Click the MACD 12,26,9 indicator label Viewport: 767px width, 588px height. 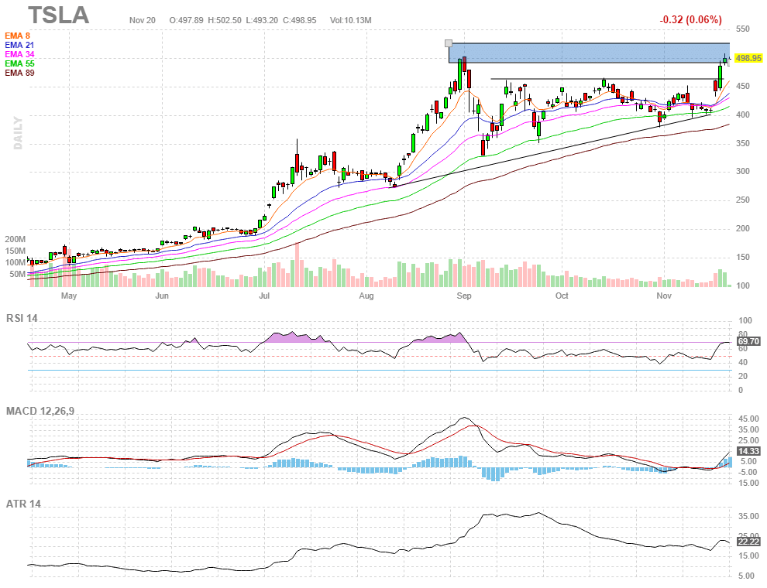[40, 411]
